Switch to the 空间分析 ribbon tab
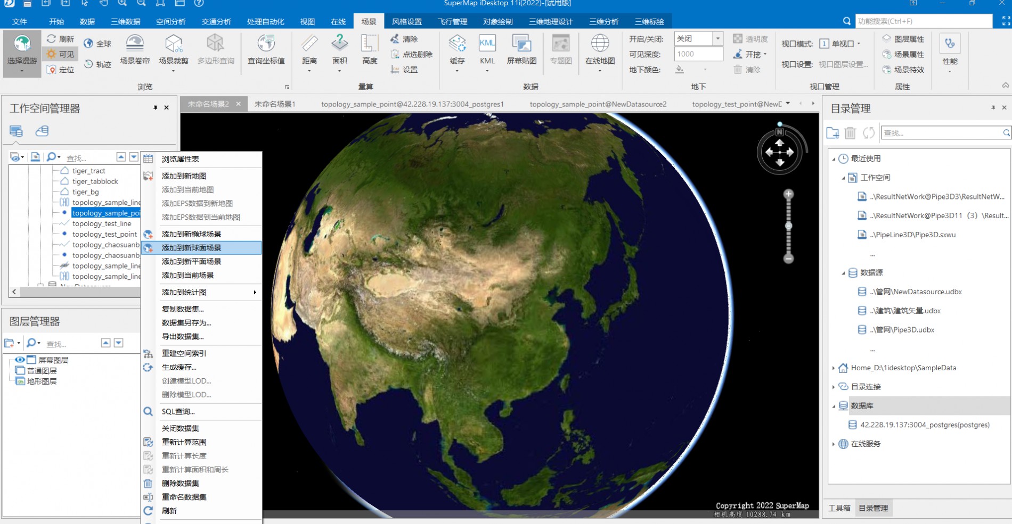This screenshot has height=524, width=1012. [x=170, y=21]
